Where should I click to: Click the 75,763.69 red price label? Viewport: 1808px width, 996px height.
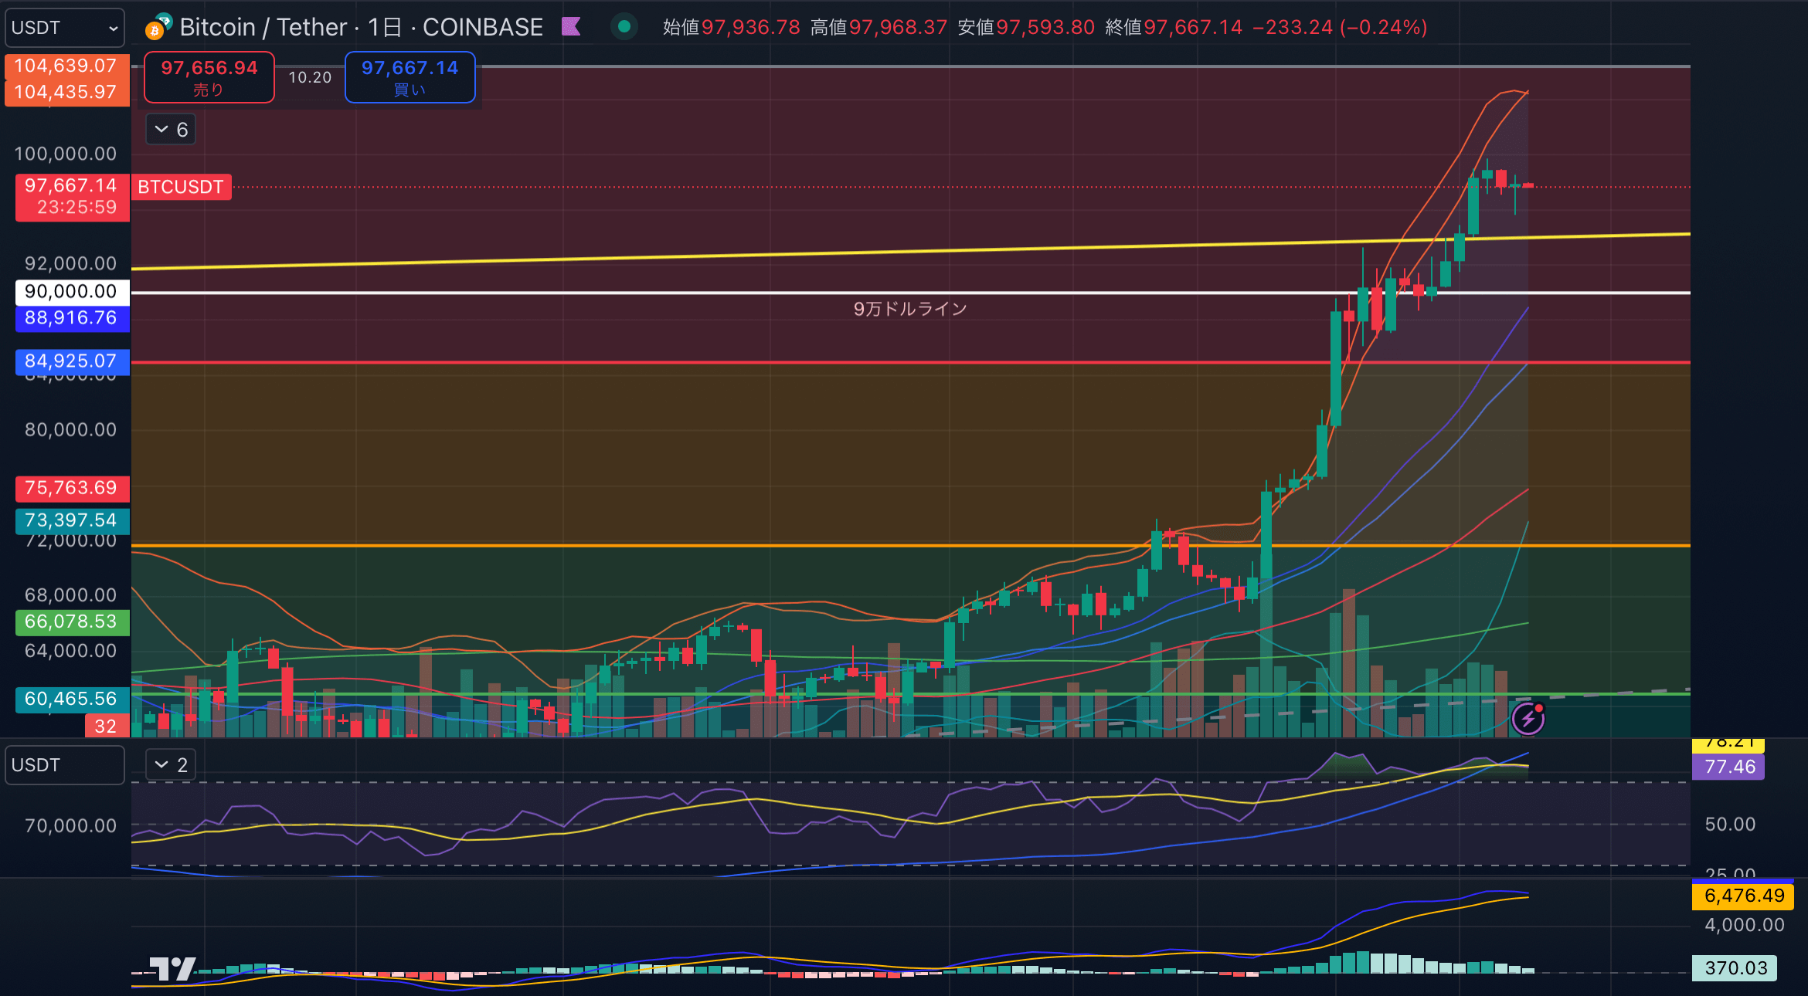71,488
